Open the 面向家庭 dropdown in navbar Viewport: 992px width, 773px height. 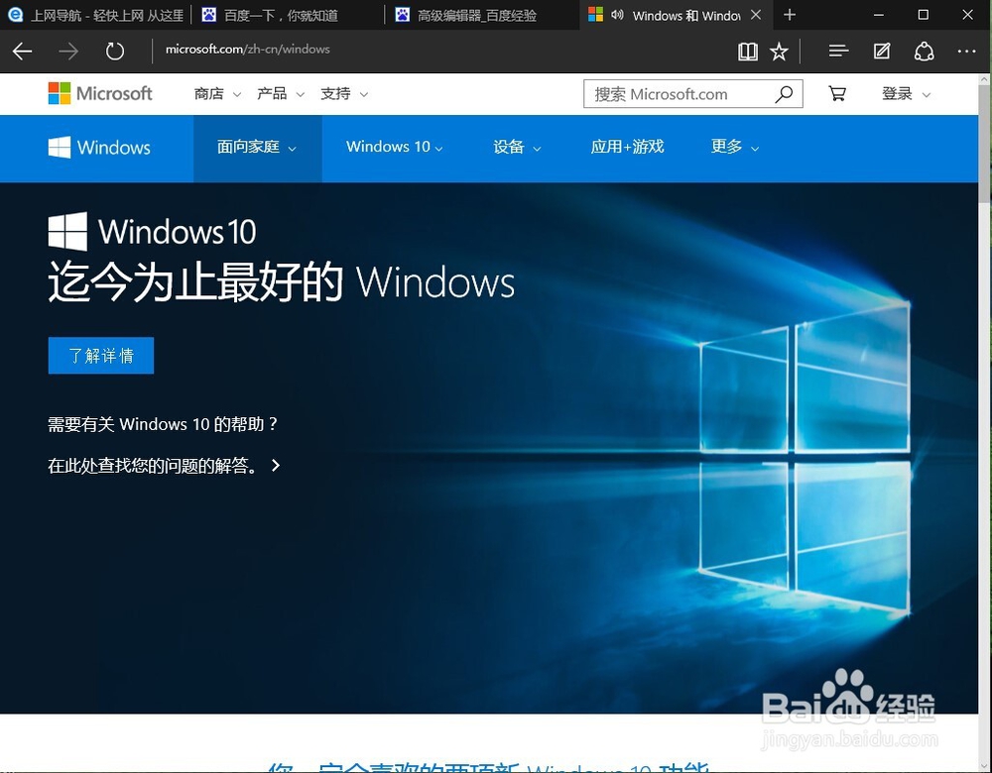pyautogui.click(x=257, y=148)
